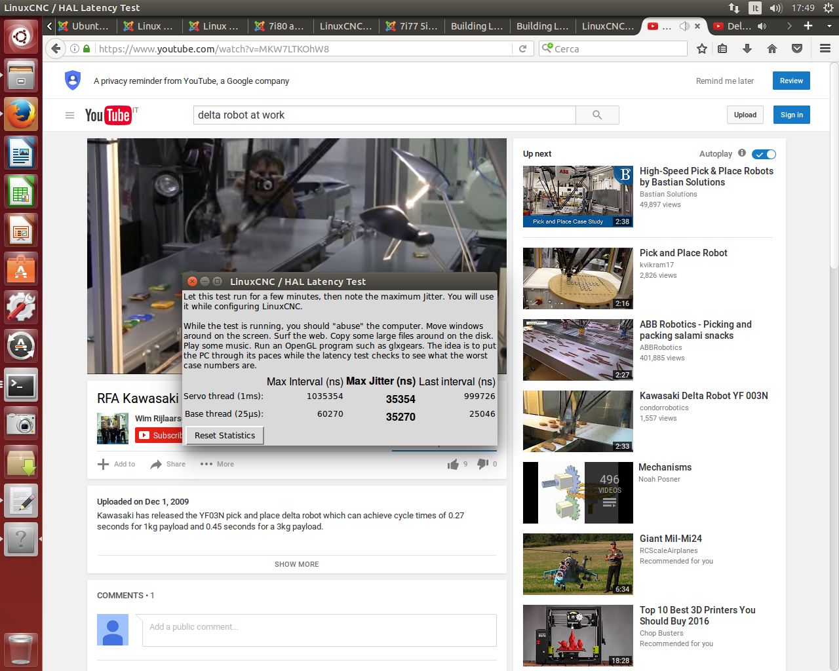The height and width of the screenshot is (671, 839).
Task: Go to Firefox home page icon
Action: pos(772,48)
